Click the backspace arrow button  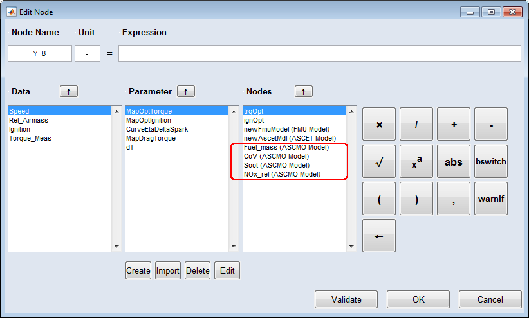point(379,236)
